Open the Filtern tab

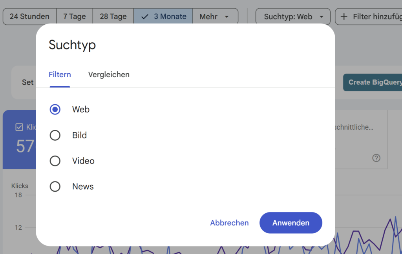60,74
